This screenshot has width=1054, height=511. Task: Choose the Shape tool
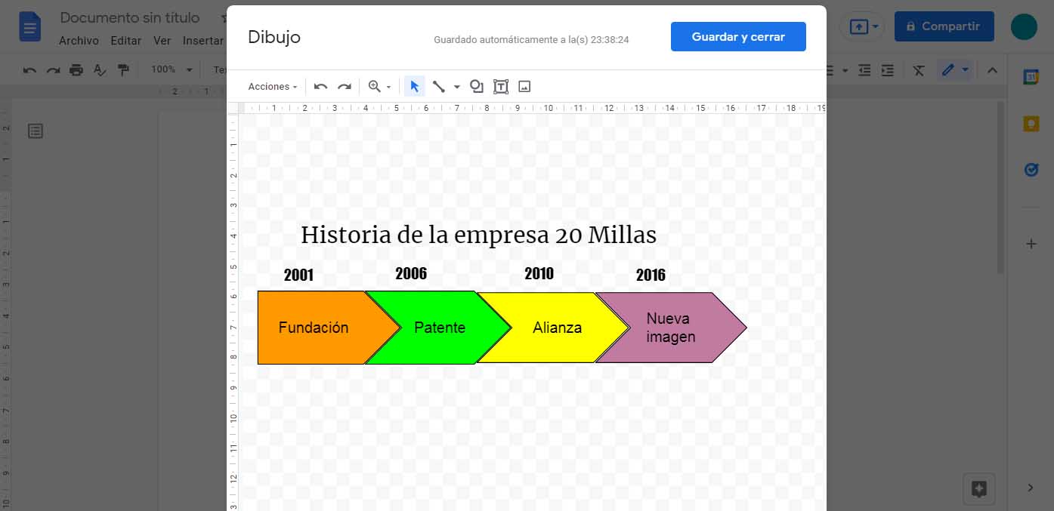477,86
